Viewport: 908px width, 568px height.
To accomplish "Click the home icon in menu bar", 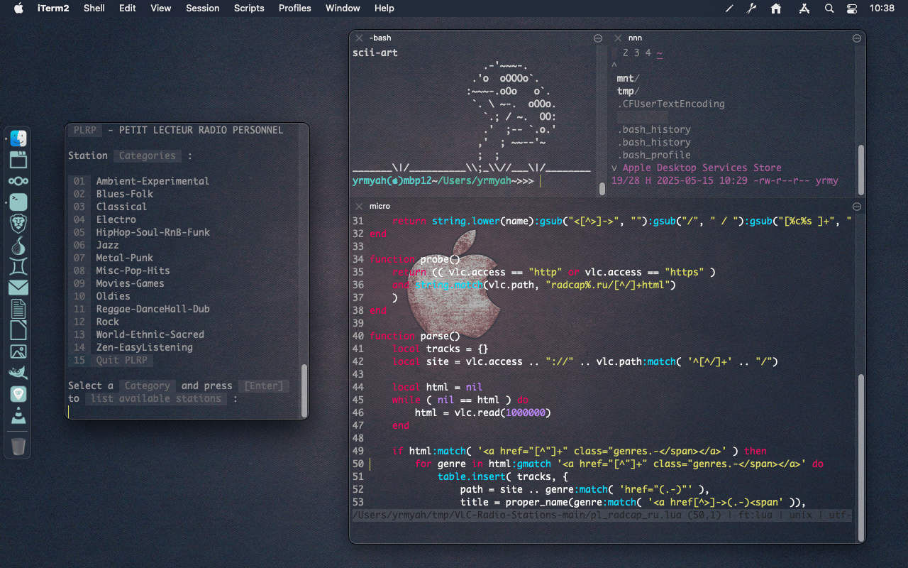I will [776, 9].
